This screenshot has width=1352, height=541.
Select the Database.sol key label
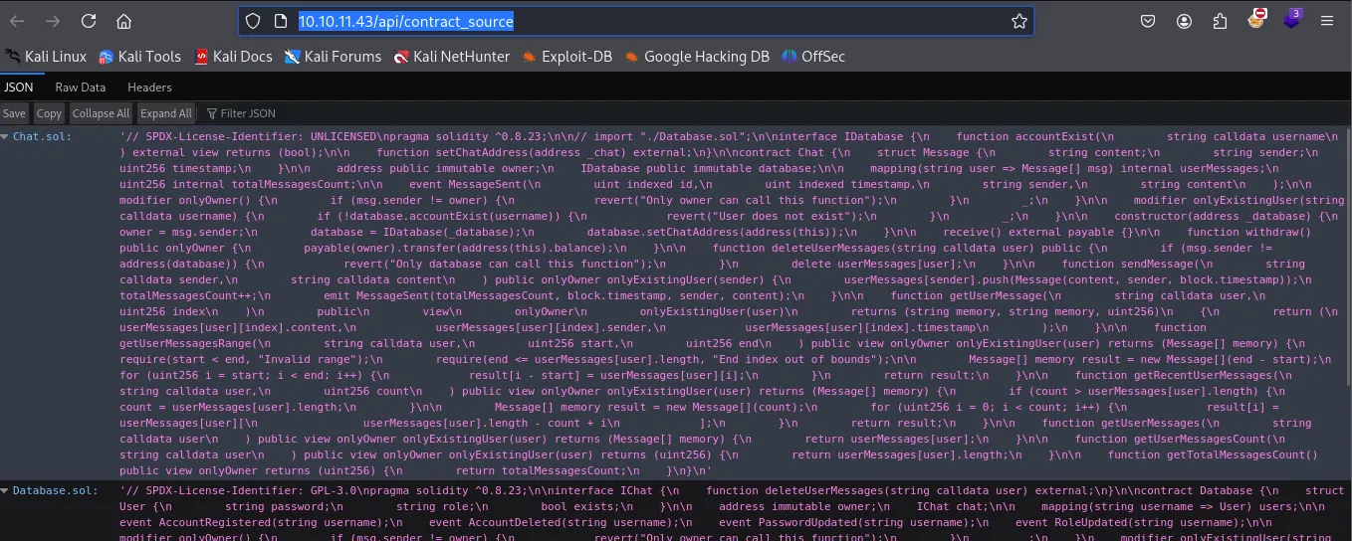[55, 490]
